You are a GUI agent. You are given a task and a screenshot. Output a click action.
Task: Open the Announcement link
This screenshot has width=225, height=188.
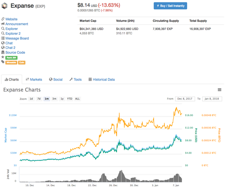(x=17, y=24)
